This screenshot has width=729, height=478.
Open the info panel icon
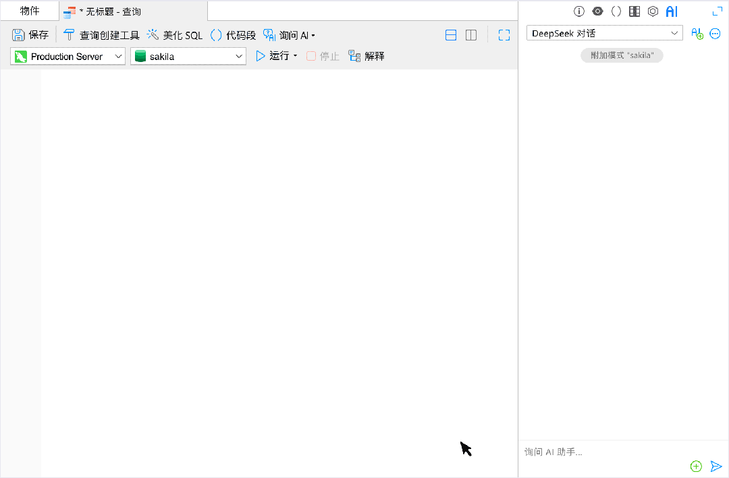(x=579, y=11)
